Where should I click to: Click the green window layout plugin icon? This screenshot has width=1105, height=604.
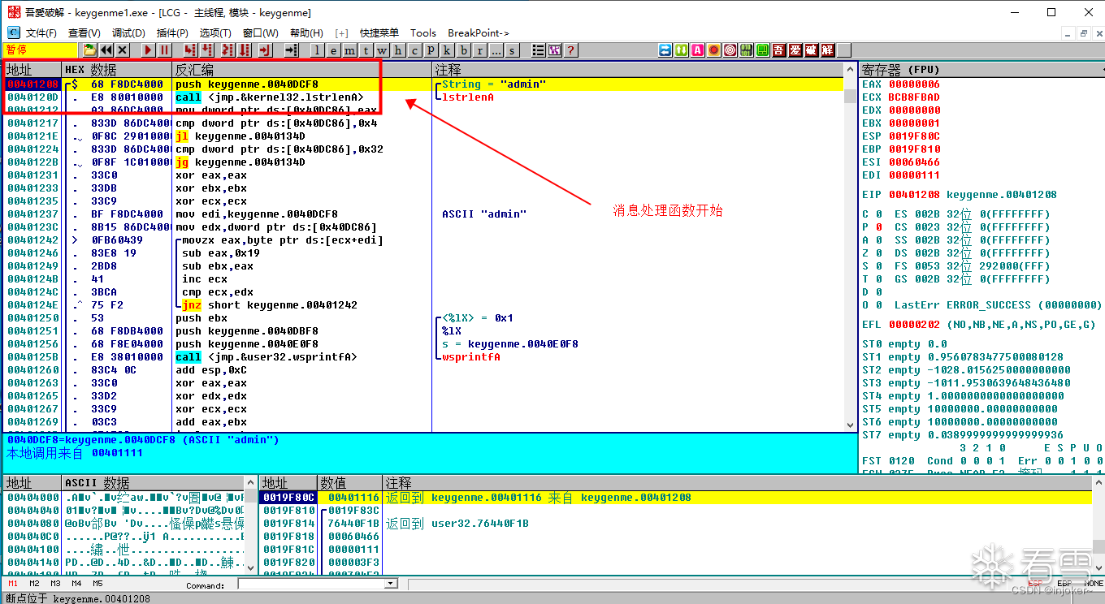763,50
